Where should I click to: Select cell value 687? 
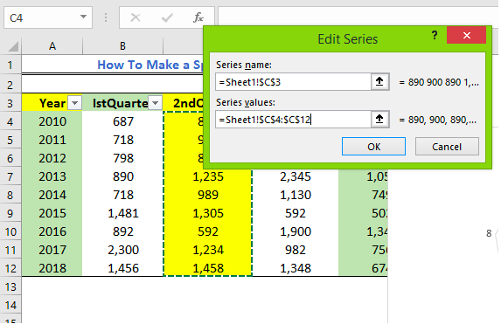pos(122,121)
